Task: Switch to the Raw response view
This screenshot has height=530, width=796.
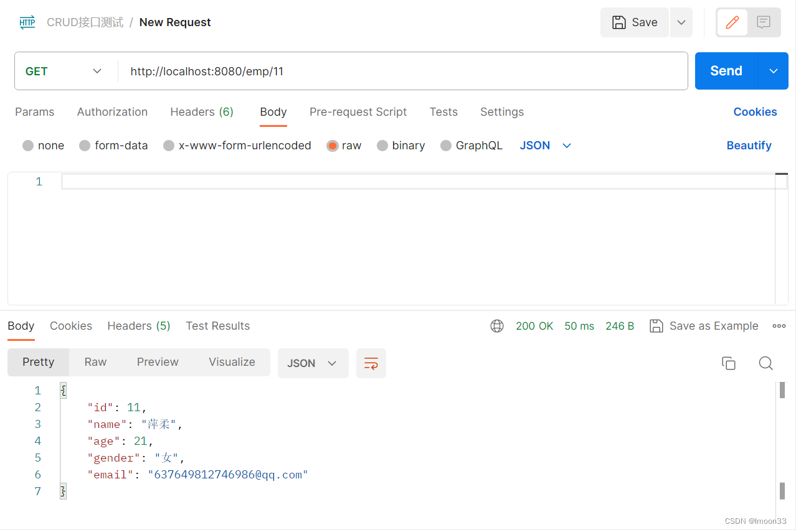Action: (95, 361)
